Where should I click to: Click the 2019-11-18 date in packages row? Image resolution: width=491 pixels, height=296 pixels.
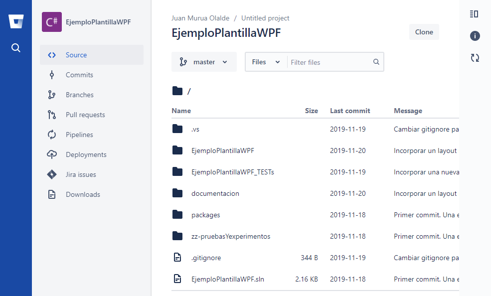[x=348, y=215]
